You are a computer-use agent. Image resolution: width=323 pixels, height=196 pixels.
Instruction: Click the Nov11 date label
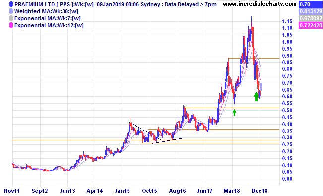click(12, 191)
